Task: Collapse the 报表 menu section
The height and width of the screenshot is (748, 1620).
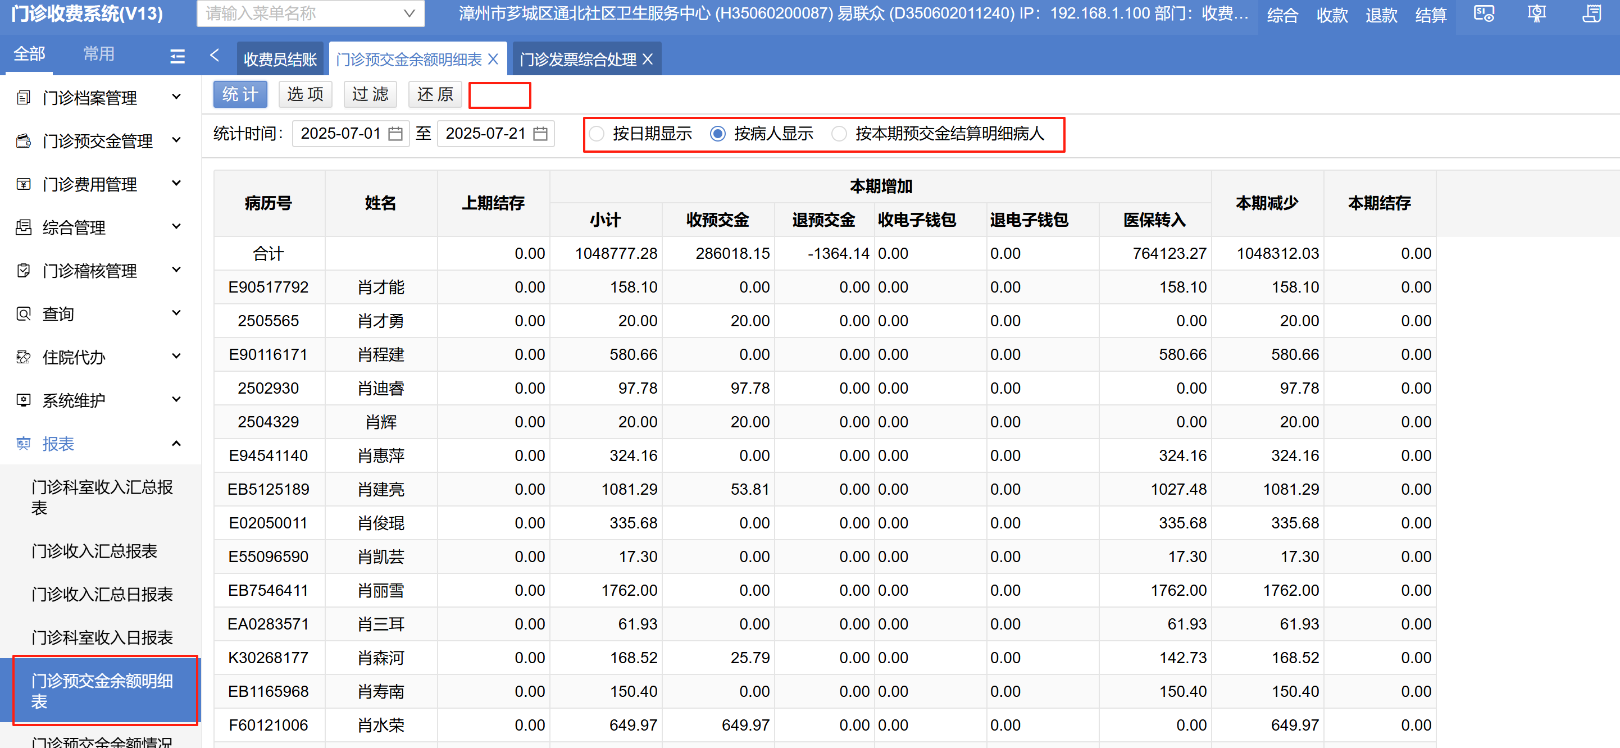Action: point(177,443)
